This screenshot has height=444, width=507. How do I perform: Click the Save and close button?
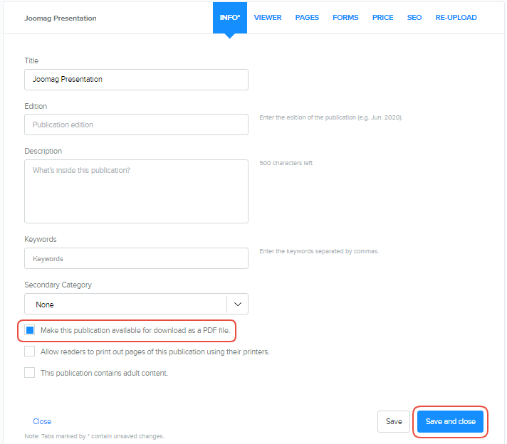pyautogui.click(x=450, y=421)
